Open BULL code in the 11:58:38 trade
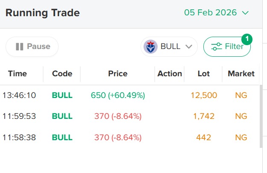267x173 pixels. point(62,137)
